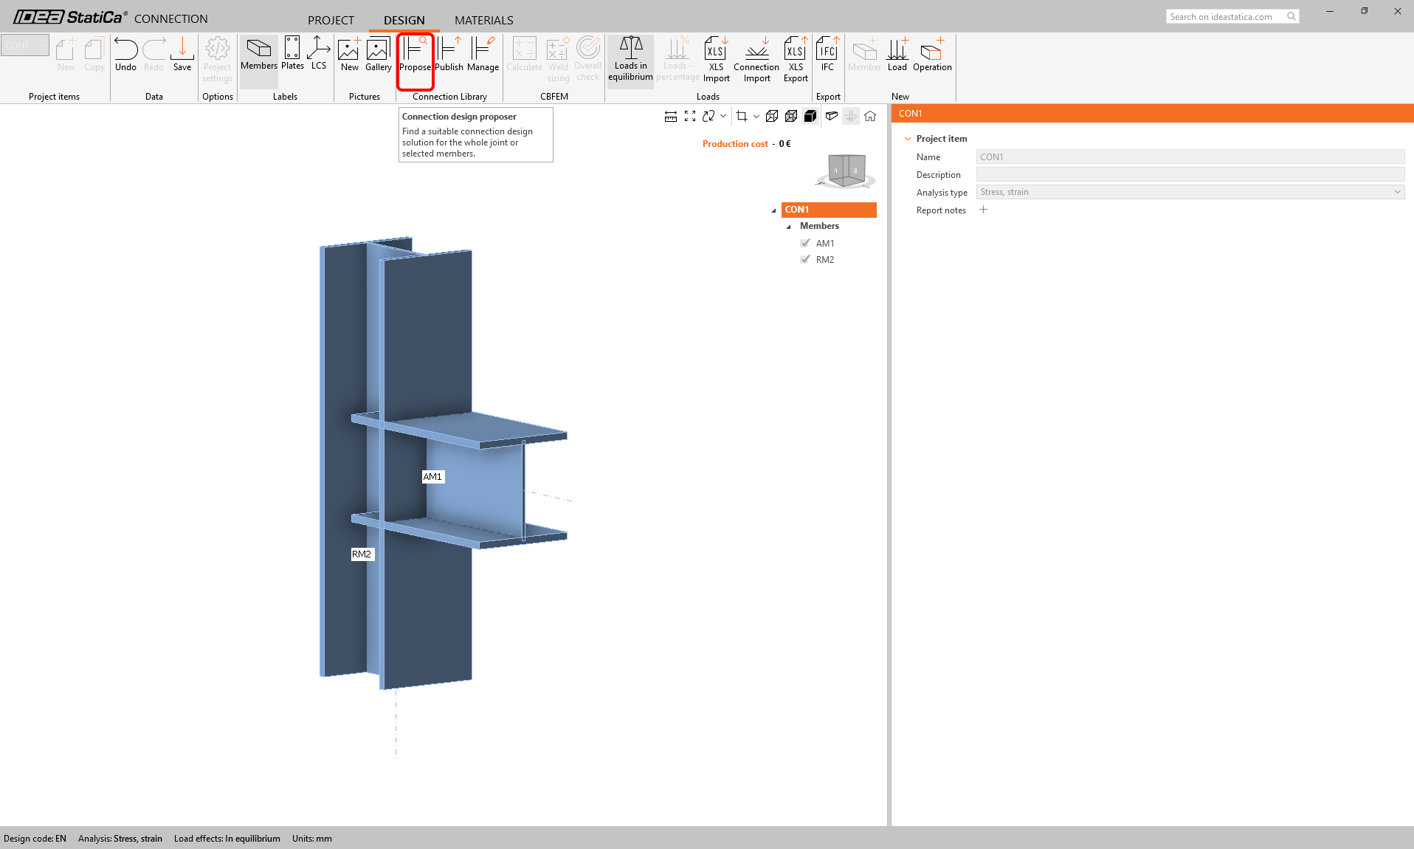
Task: Collapse the Project item section
Action: [908, 139]
